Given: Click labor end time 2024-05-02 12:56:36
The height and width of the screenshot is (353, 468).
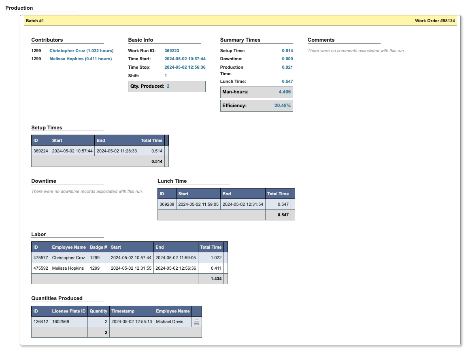Looking at the screenshot, I should tap(176, 268).
